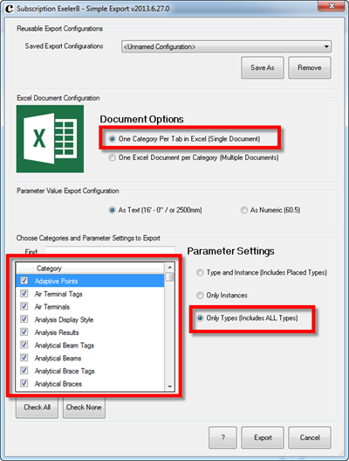
Task: Select the Analysis Results row text
Action: (x=57, y=332)
